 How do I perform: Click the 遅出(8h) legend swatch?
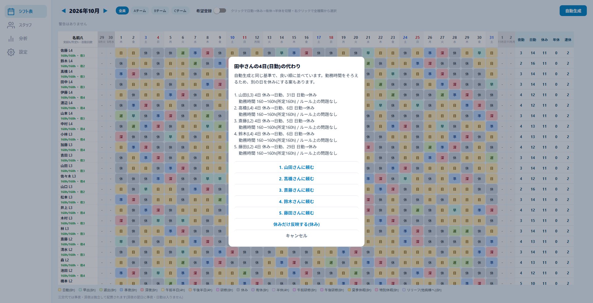click(101, 290)
